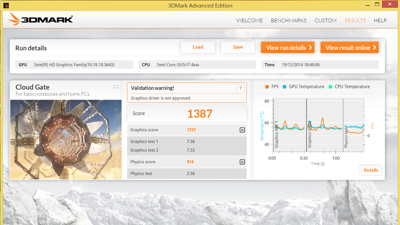Click the Validation warning! heading

(152, 88)
